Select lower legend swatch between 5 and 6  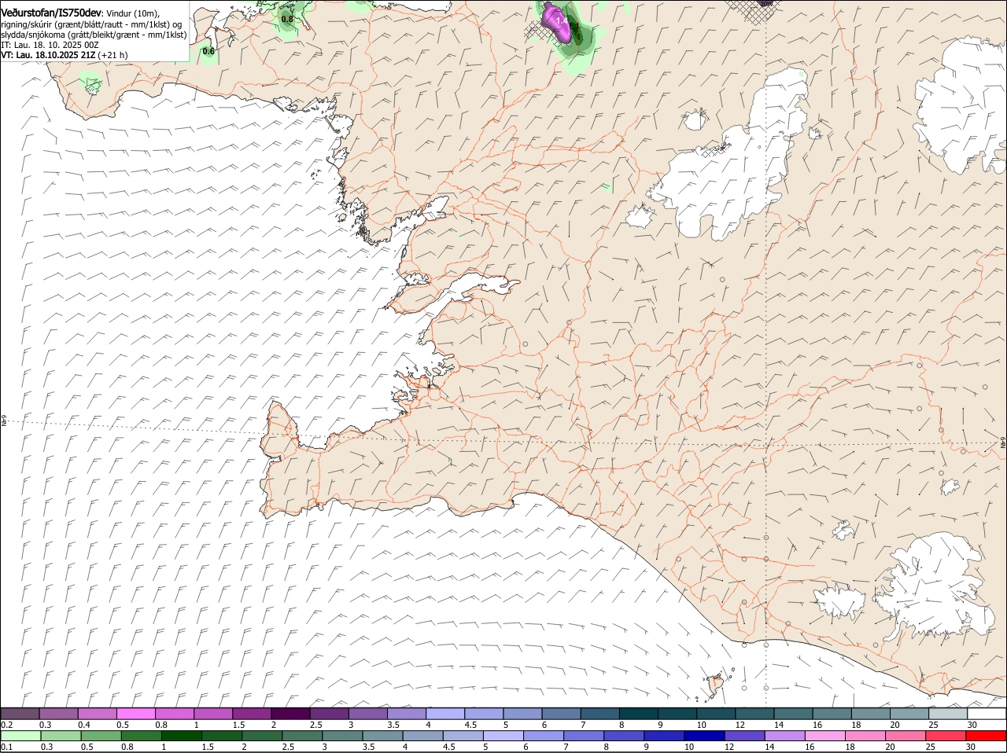click(502, 736)
